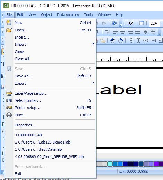Select the center text alignment icon
Image resolution: width=163 pixels, height=180 pixels.
[x=123, y=32]
